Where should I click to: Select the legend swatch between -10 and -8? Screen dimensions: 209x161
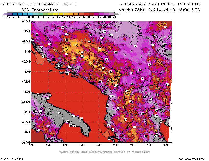point(10,14)
